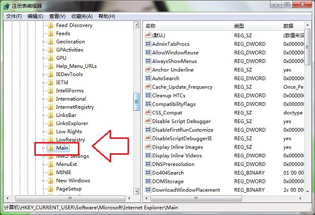Screen dimensions: 315x215
Task: Expand the IETld key
Action: pyautogui.click(x=44, y=83)
